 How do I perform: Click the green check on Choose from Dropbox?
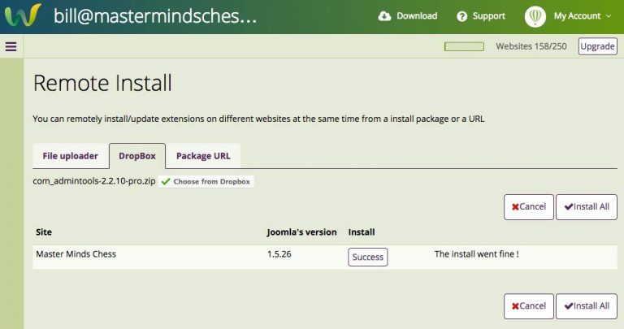pos(166,181)
